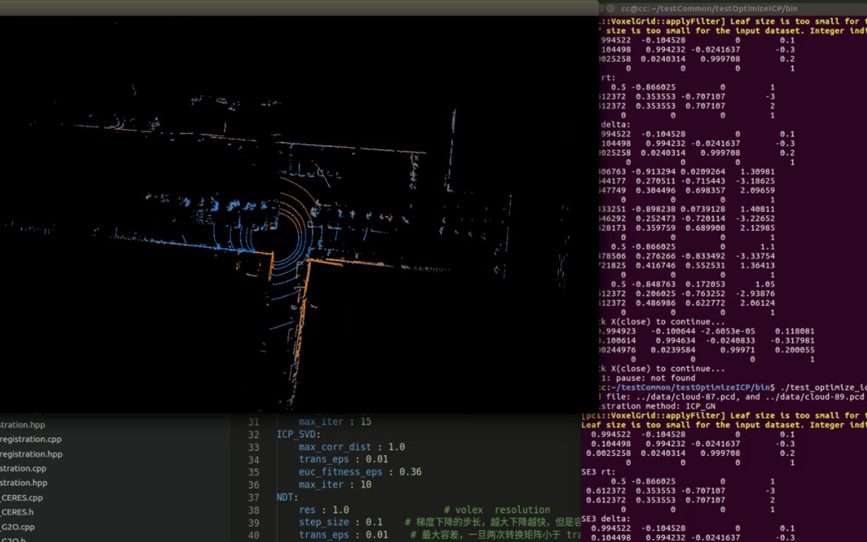
Task: Click the max_iter : 15 line in the editor
Action: pyautogui.click(x=335, y=421)
